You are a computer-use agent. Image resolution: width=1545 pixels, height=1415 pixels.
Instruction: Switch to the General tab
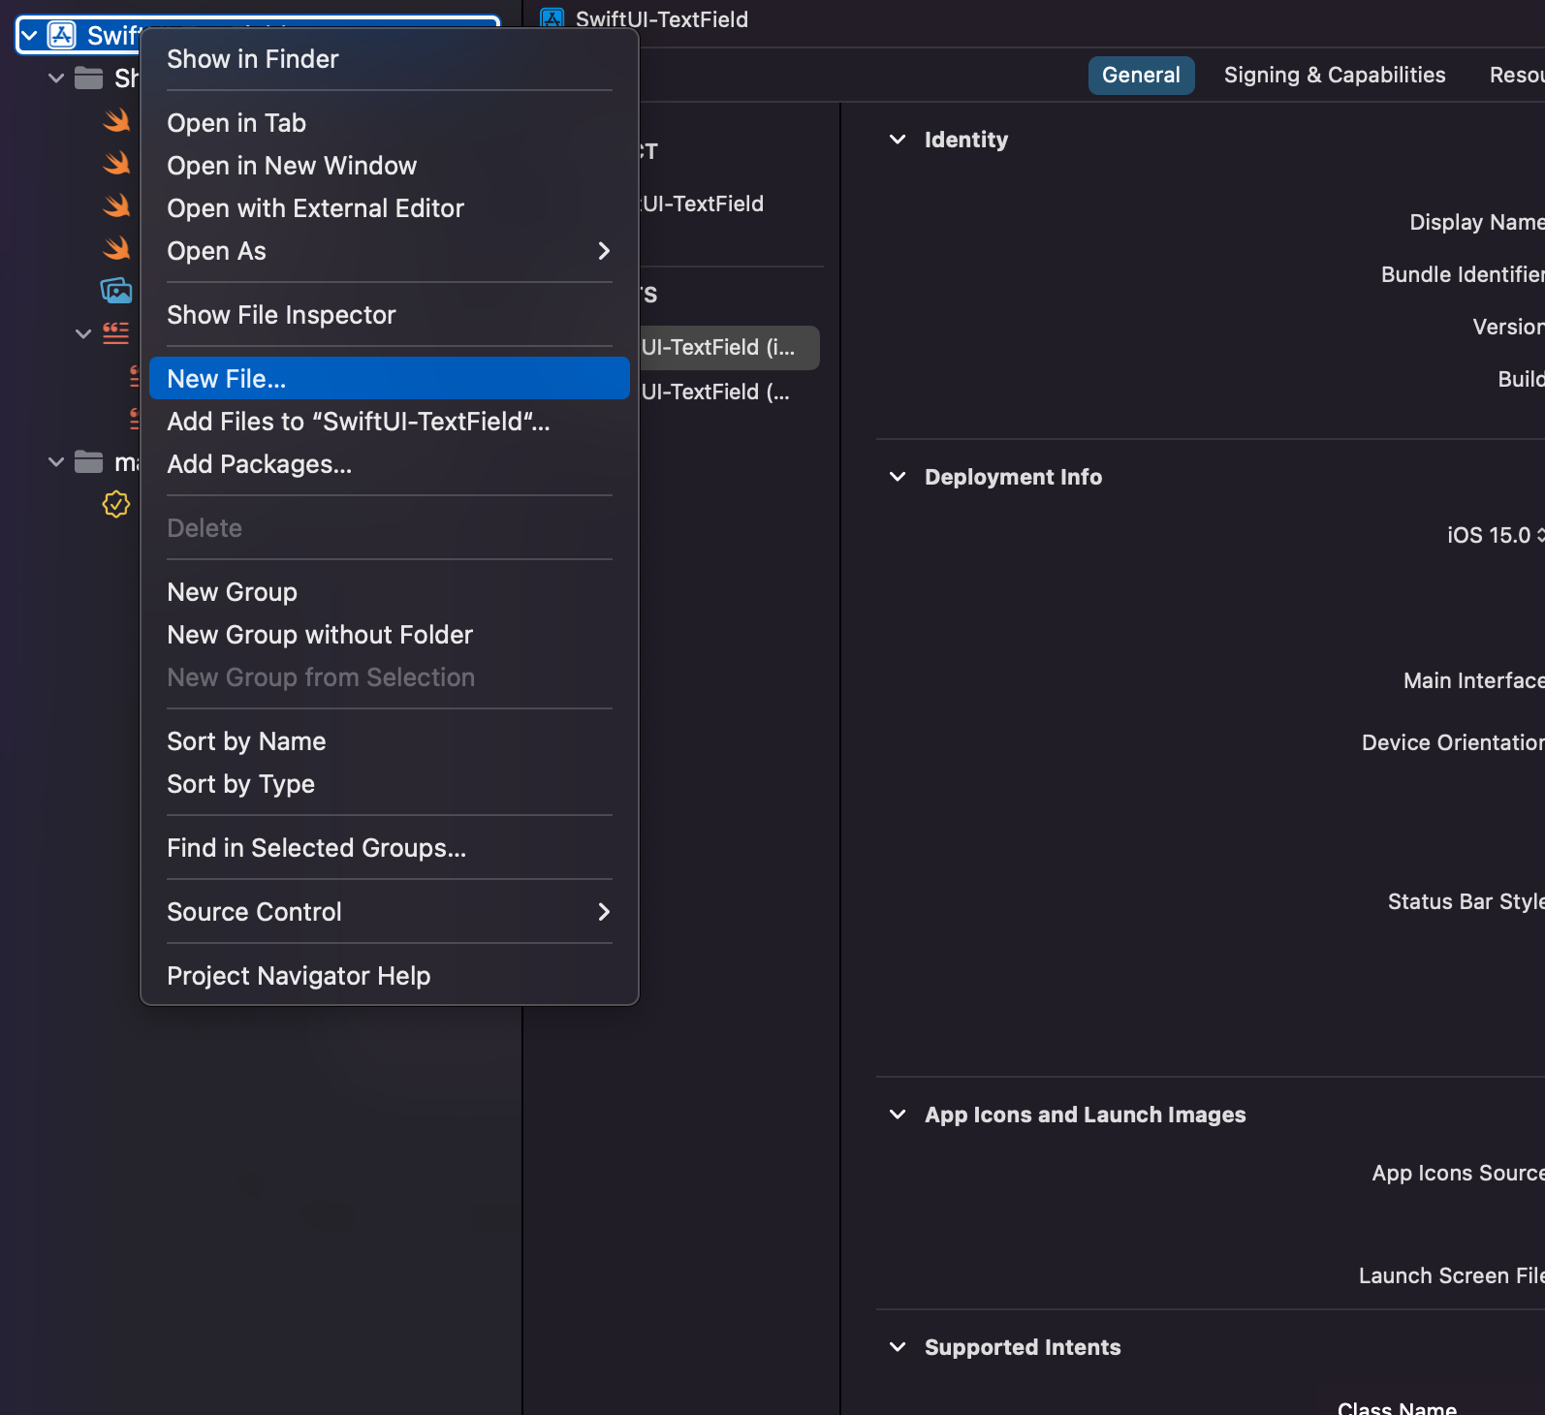pos(1141,76)
